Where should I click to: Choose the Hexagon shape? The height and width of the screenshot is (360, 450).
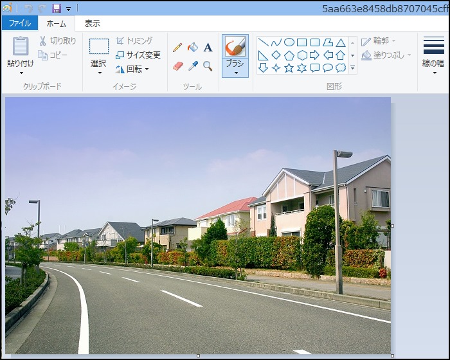pos(302,55)
